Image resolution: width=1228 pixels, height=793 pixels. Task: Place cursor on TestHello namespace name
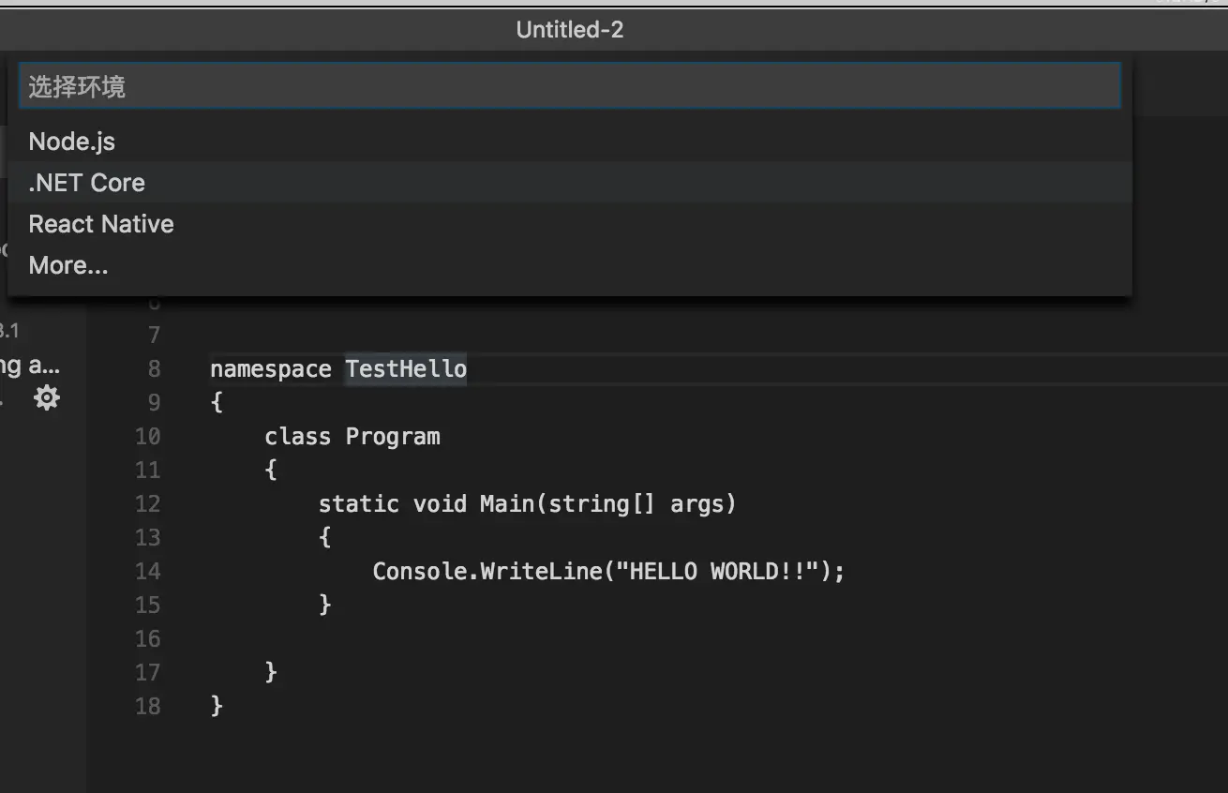(406, 368)
